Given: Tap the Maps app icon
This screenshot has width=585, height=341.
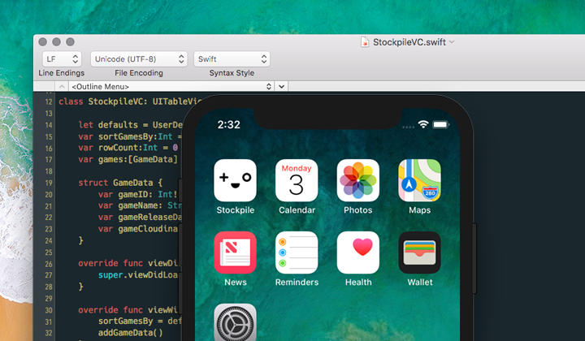Looking at the screenshot, I should (x=419, y=180).
